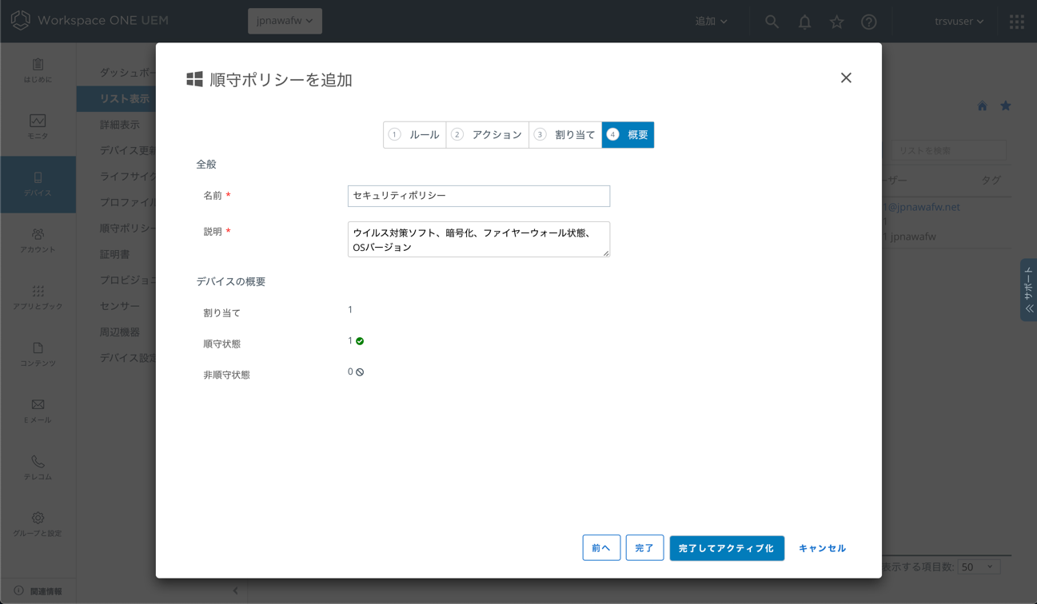This screenshot has height=604, width=1037.
Task: Click the 割り当て count value 1
Action: point(350,310)
